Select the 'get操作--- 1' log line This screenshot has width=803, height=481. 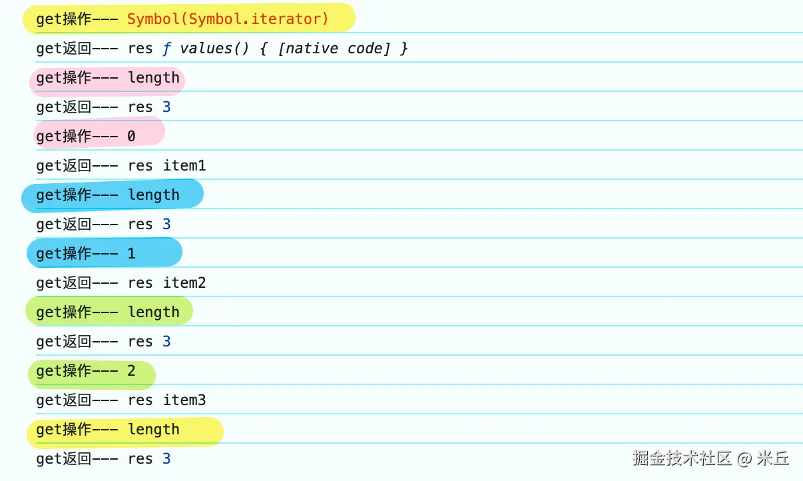pyautogui.click(x=86, y=254)
